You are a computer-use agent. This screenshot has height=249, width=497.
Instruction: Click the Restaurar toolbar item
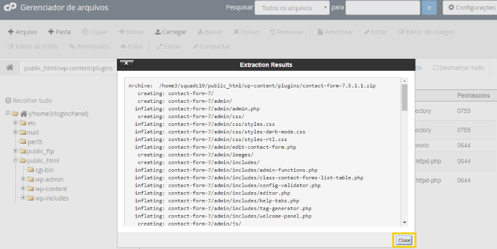(x=287, y=32)
